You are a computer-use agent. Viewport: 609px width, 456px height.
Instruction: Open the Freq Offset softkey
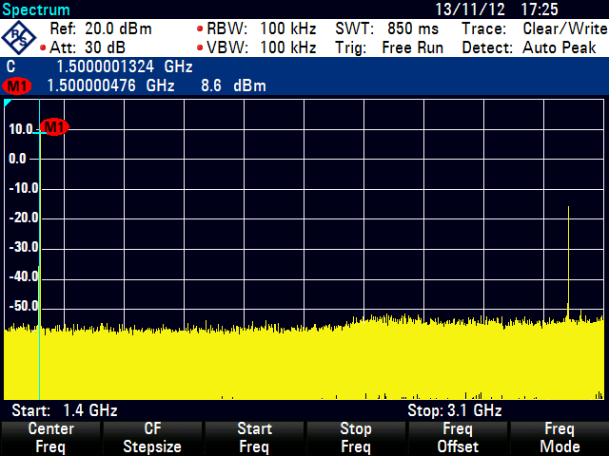pyautogui.click(x=458, y=438)
